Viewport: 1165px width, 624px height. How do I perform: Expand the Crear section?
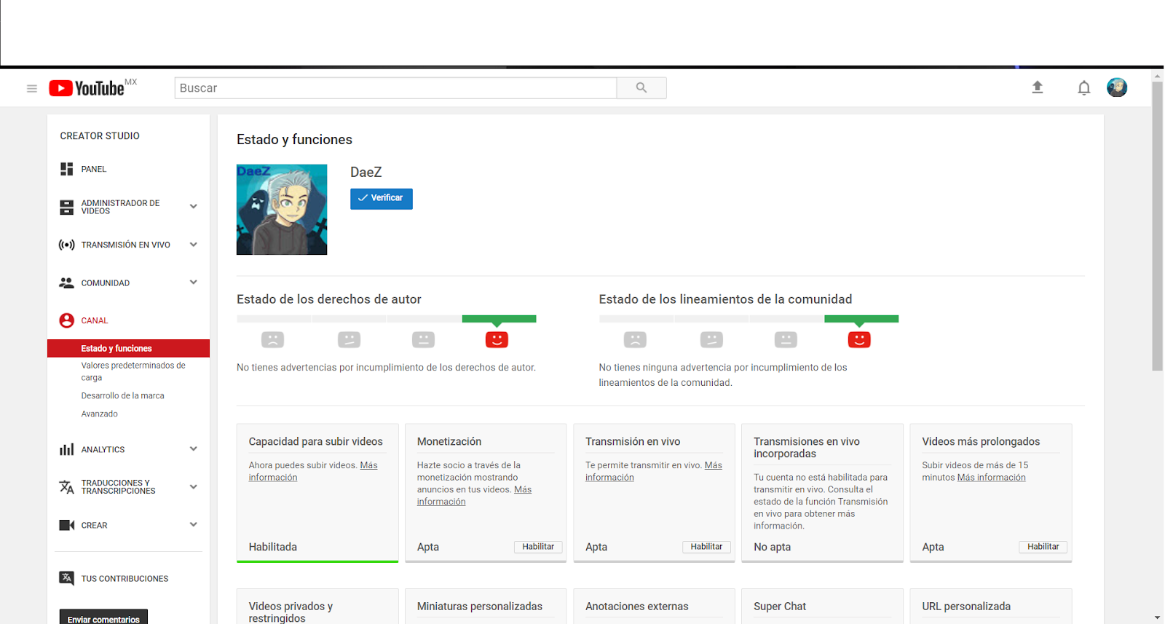(x=194, y=525)
